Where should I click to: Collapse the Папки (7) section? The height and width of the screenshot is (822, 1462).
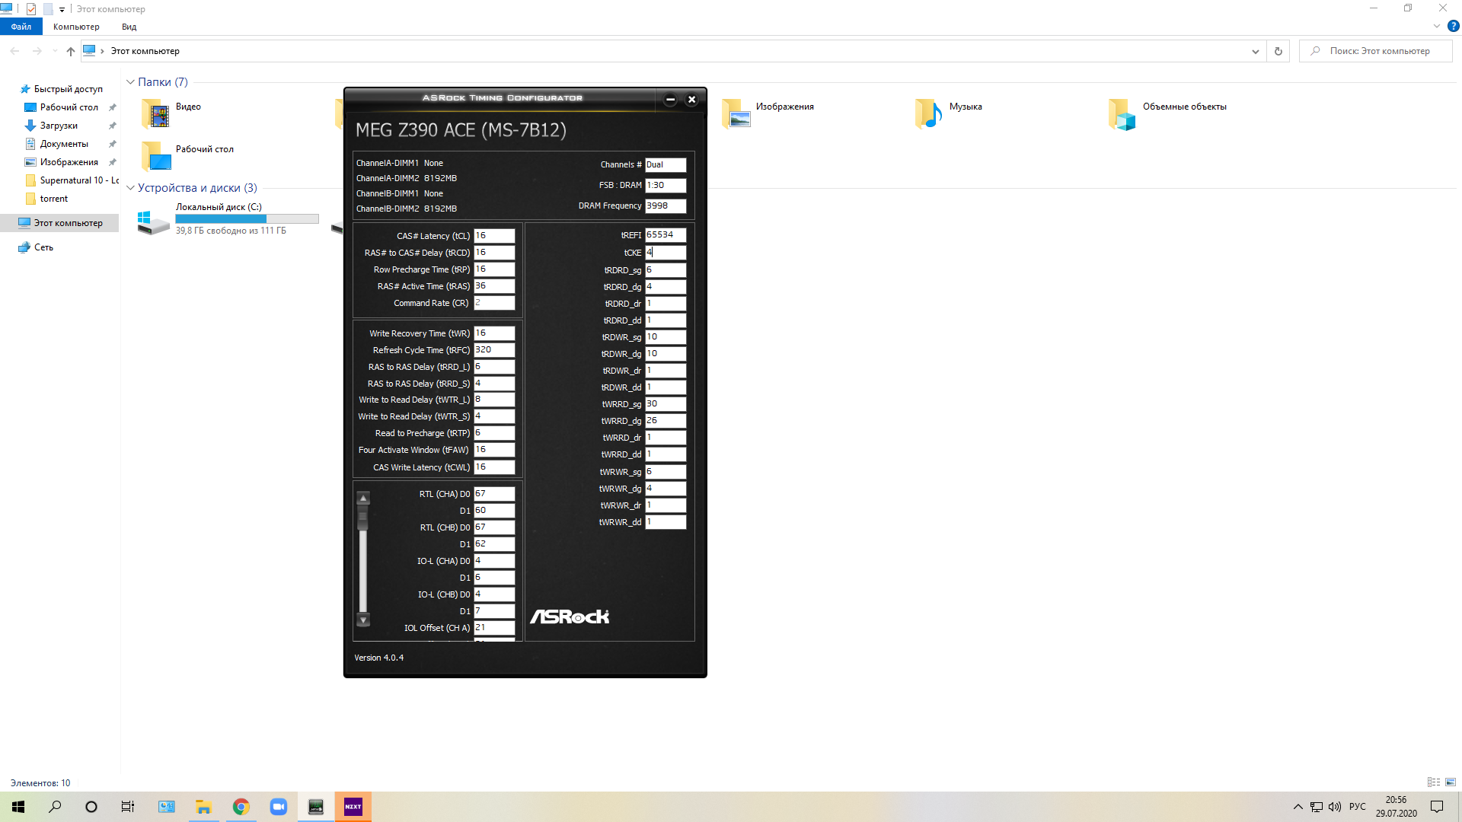[130, 82]
